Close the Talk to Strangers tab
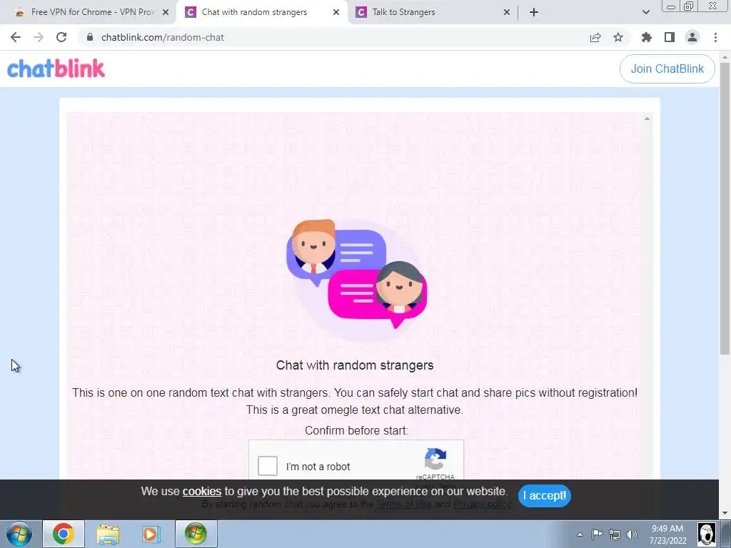This screenshot has width=731, height=548. pyautogui.click(x=507, y=13)
